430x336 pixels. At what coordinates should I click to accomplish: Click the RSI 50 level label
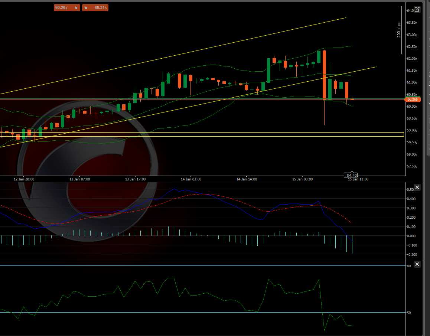tap(409, 313)
